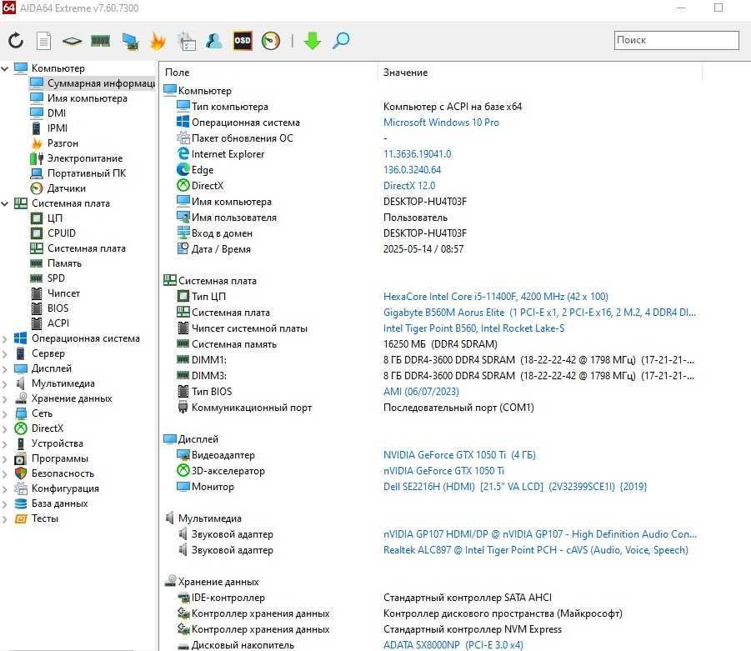
Task: Open the DirectX 12.0 link
Action: point(409,185)
